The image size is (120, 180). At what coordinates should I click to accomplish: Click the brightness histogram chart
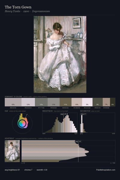click(60, 123)
